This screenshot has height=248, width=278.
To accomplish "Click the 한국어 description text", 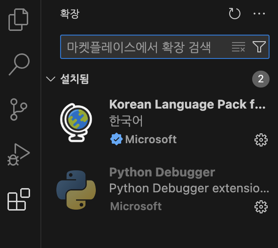I will [x=126, y=121].
